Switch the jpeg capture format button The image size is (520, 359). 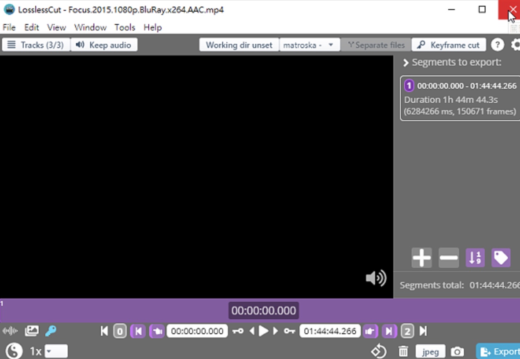click(430, 352)
